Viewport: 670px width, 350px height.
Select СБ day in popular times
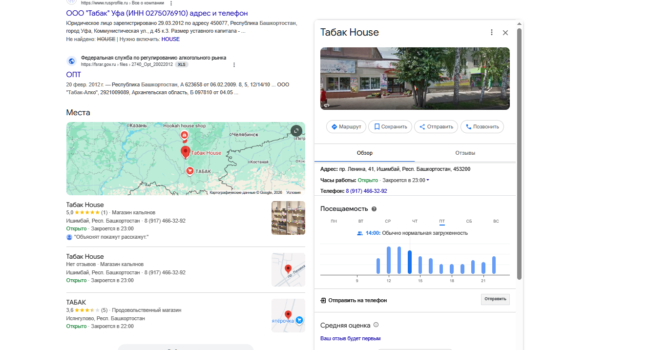click(469, 221)
